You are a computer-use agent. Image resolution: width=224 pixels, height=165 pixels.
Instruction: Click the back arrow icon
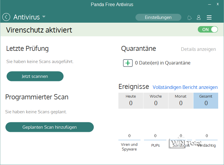click(x=6, y=17)
